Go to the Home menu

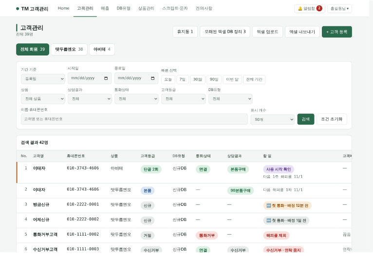tap(63, 8)
